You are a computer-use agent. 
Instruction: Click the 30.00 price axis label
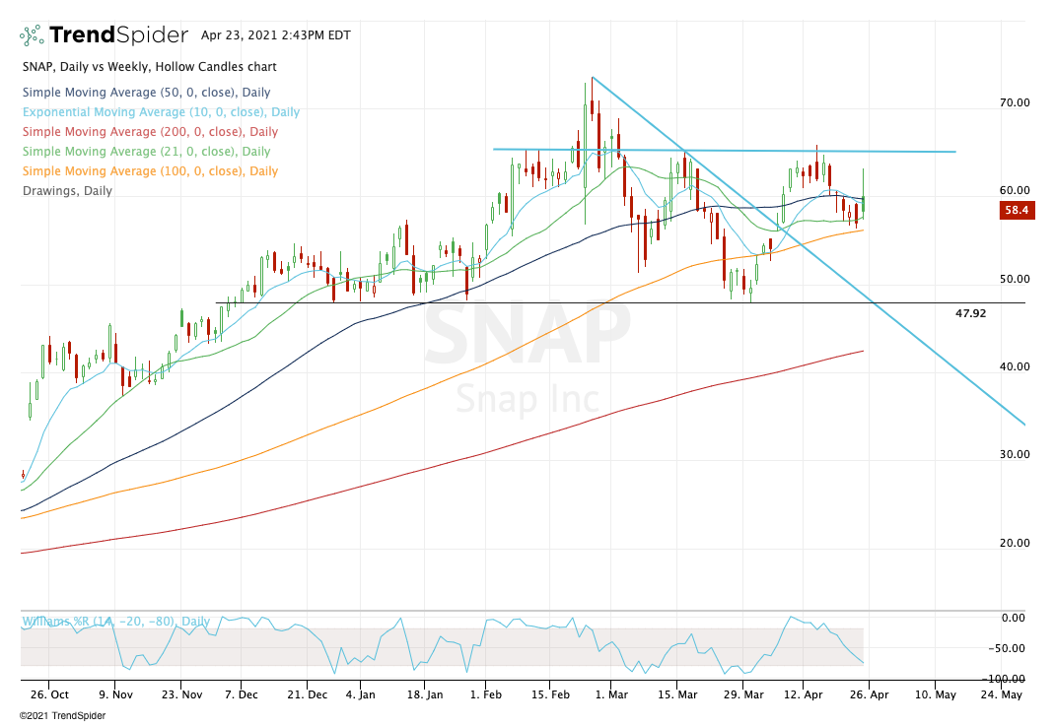(1015, 454)
